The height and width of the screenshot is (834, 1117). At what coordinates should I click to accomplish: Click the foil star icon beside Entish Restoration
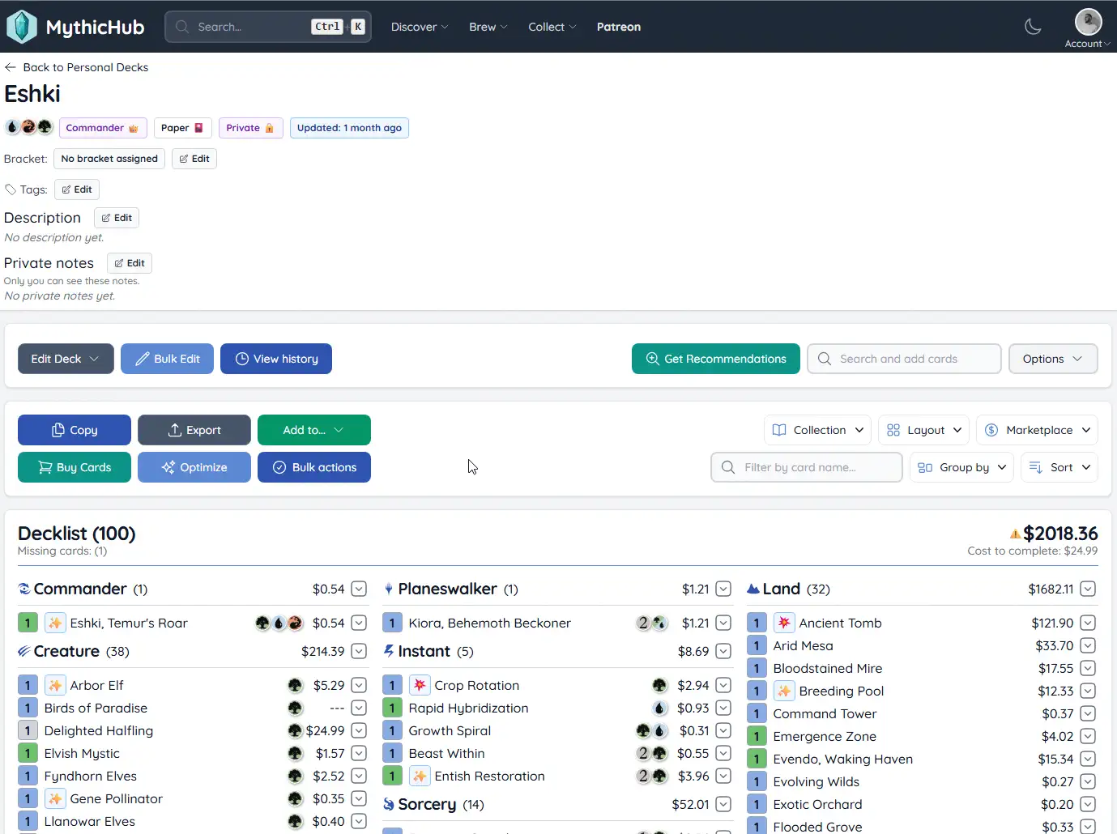pyautogui.click(x=420, y=776)
